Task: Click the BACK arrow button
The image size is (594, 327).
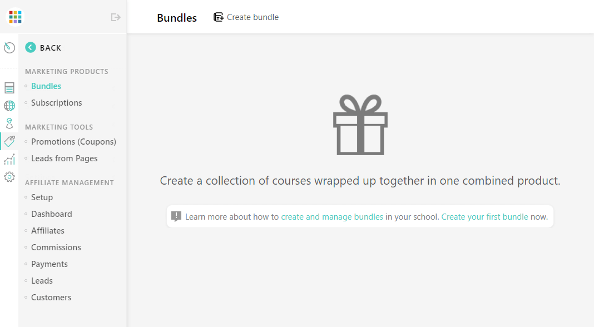Action: pyautogui.click(x=43, y=47)
